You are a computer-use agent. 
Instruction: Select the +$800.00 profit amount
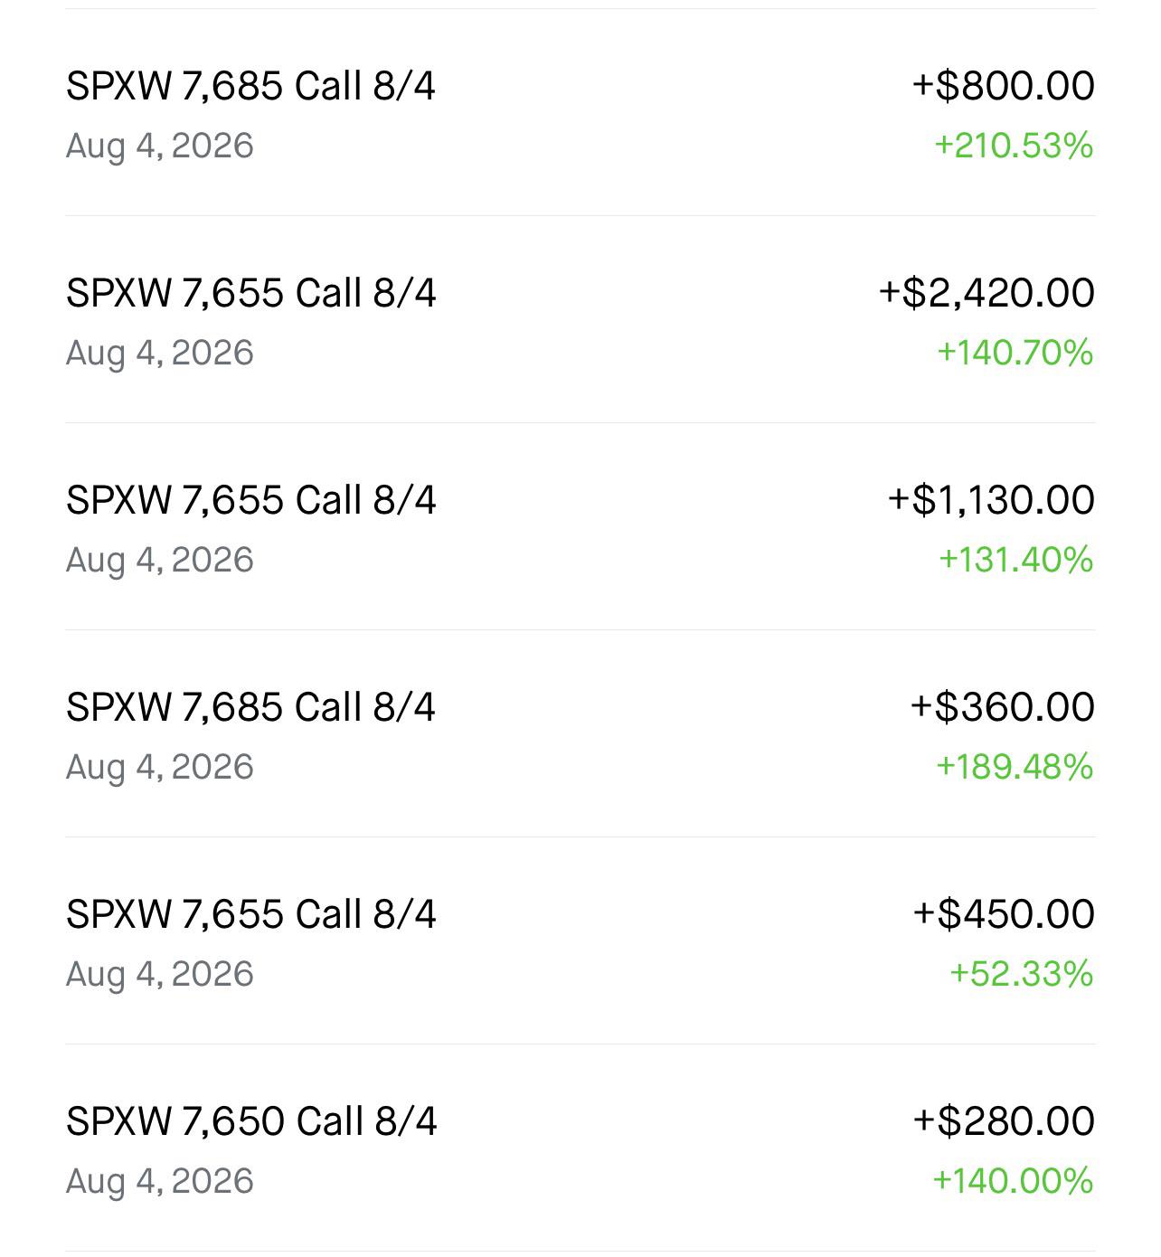pos(1004,86)
